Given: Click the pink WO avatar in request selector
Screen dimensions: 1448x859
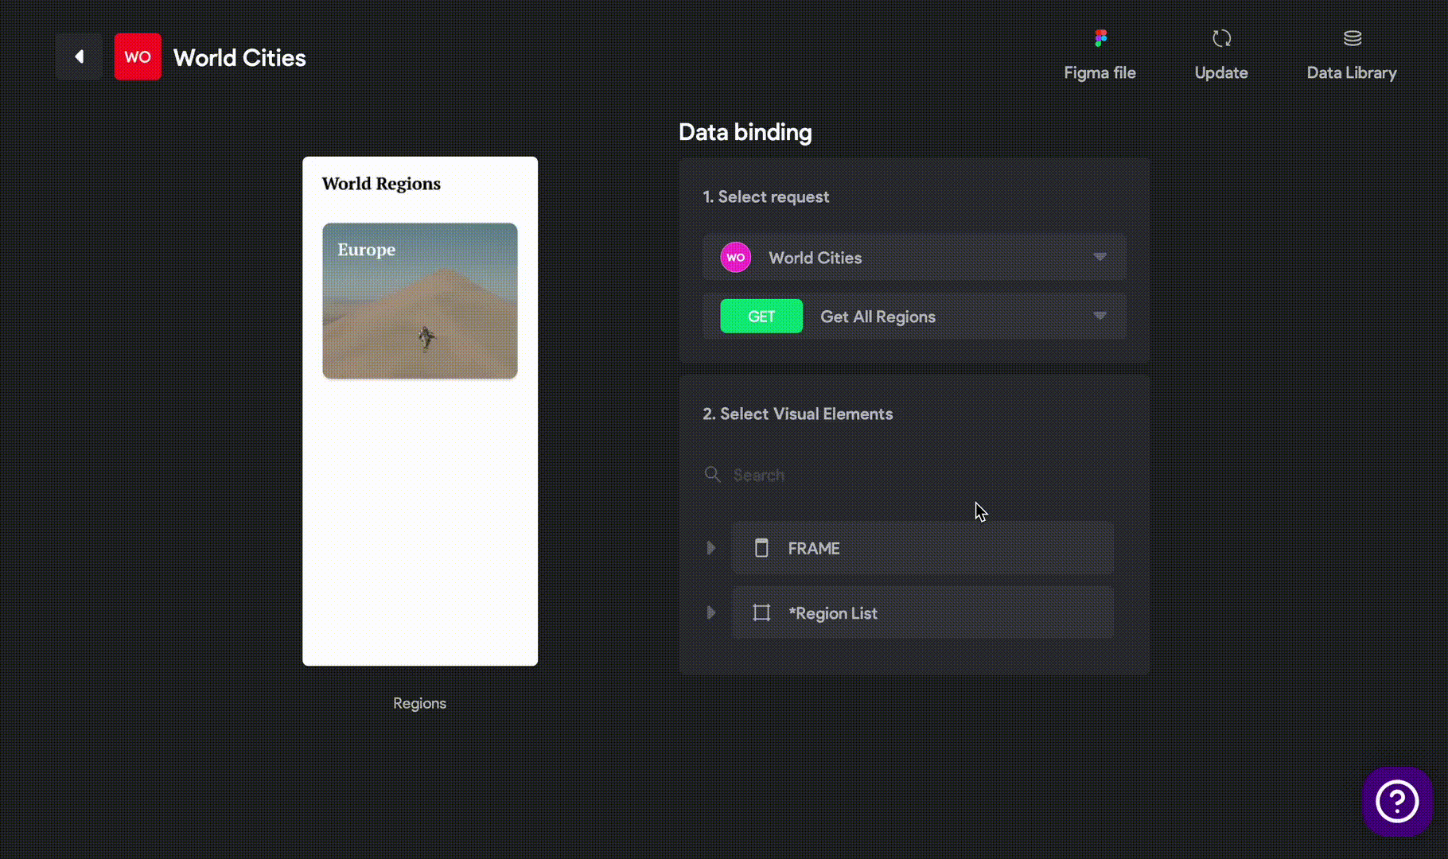Looking at the screenshot, I should (x=735, y=258).
